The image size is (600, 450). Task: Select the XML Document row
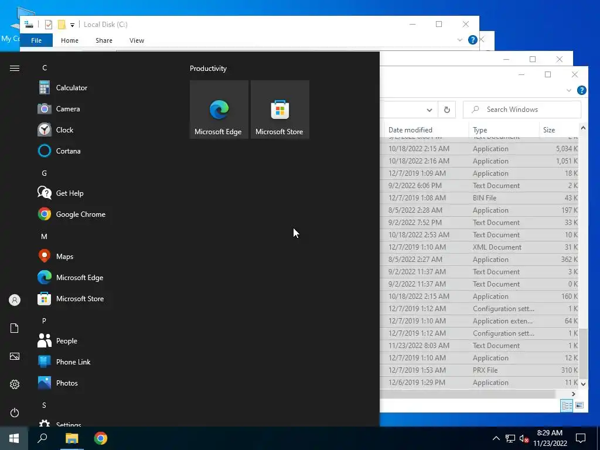click(x=479, y=247)
